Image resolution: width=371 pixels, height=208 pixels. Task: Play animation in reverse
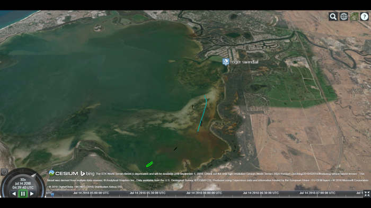tap(14, 194)
